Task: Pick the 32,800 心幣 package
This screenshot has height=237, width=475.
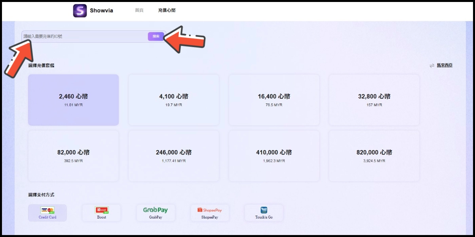Action: 374,100
